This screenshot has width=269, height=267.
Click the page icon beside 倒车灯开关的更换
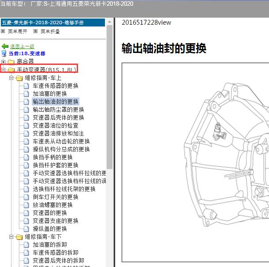[26, 197]
